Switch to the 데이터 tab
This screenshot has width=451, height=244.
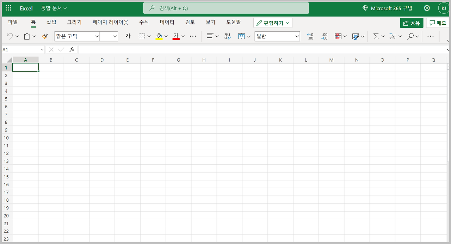[167, 22]
